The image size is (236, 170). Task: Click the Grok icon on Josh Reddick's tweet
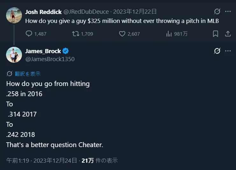click(x=217, y=11)
